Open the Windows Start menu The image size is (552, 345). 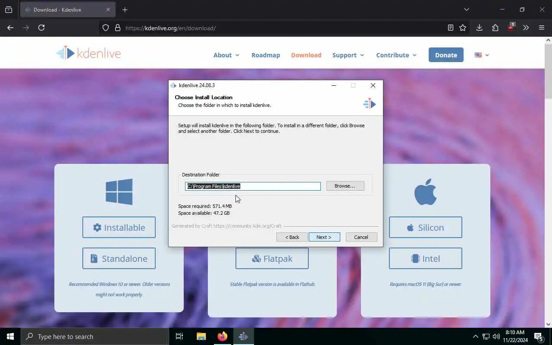(10, 336)
